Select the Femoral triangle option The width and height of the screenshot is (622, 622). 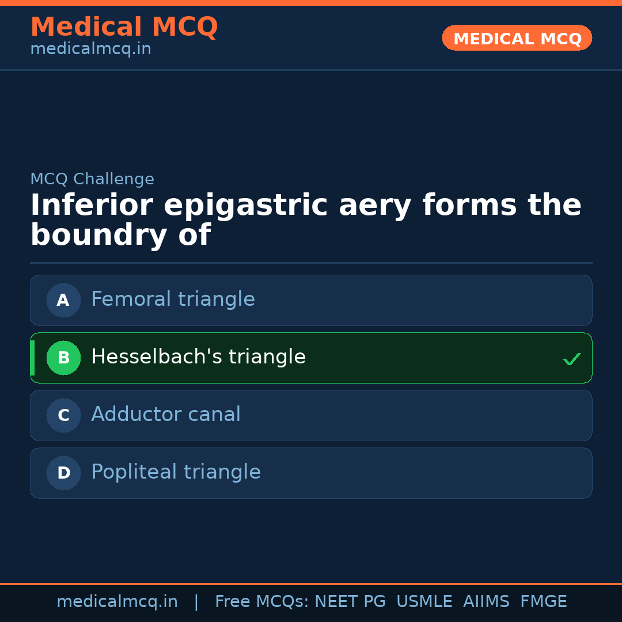(x=173, y=299)
